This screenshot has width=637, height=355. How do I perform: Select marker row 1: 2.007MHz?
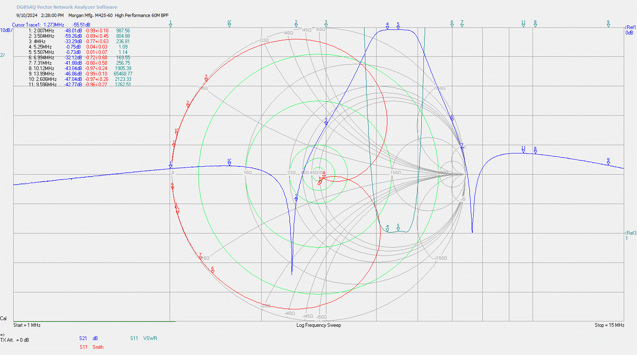[79, 31]
